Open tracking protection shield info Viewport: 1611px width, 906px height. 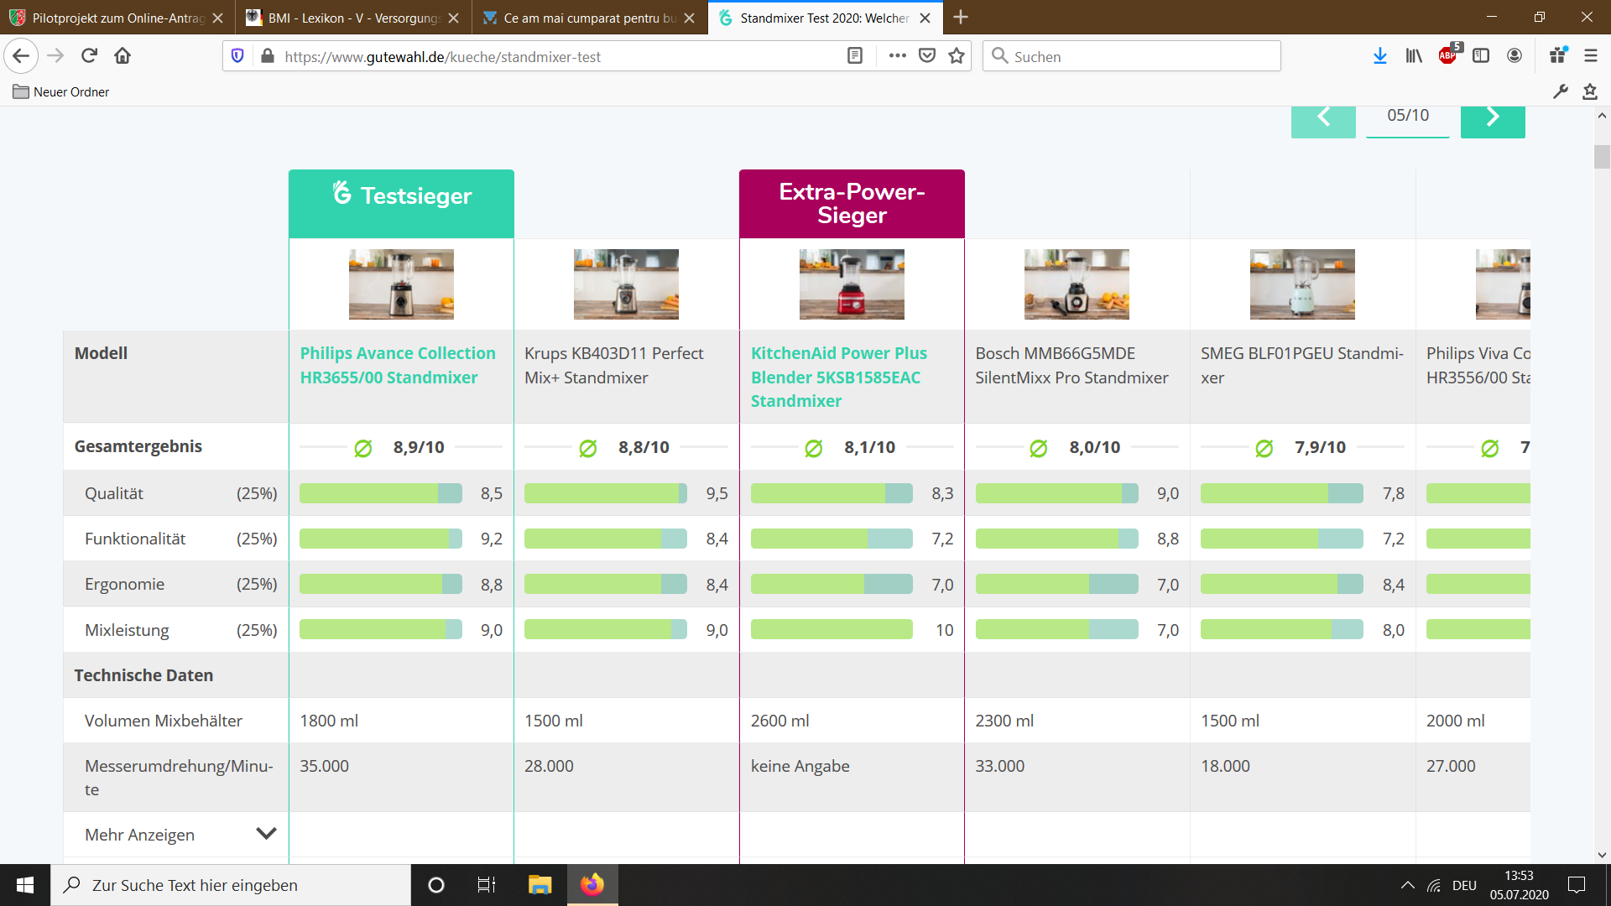coord(237,56)
